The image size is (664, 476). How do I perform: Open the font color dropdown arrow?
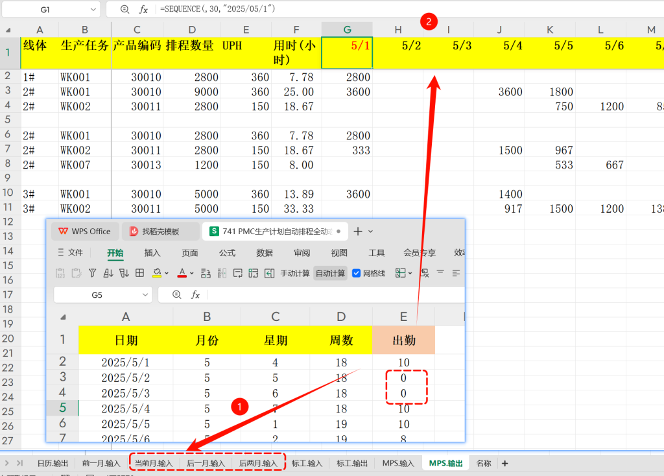pyautogui.click(x=192, y=274)
